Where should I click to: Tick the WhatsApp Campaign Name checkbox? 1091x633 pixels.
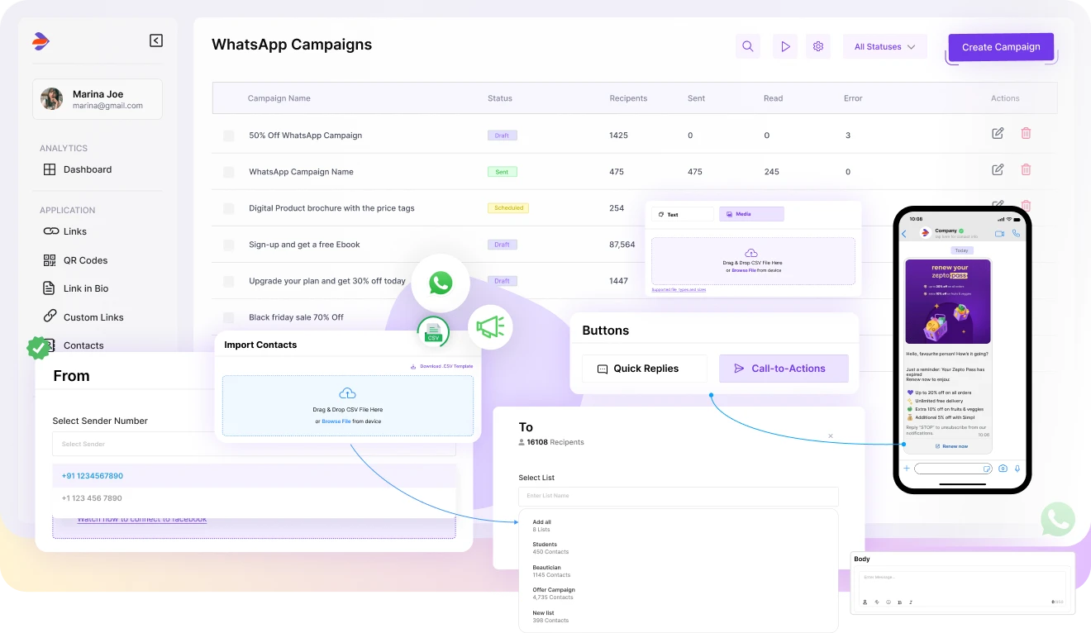point(229,172)
